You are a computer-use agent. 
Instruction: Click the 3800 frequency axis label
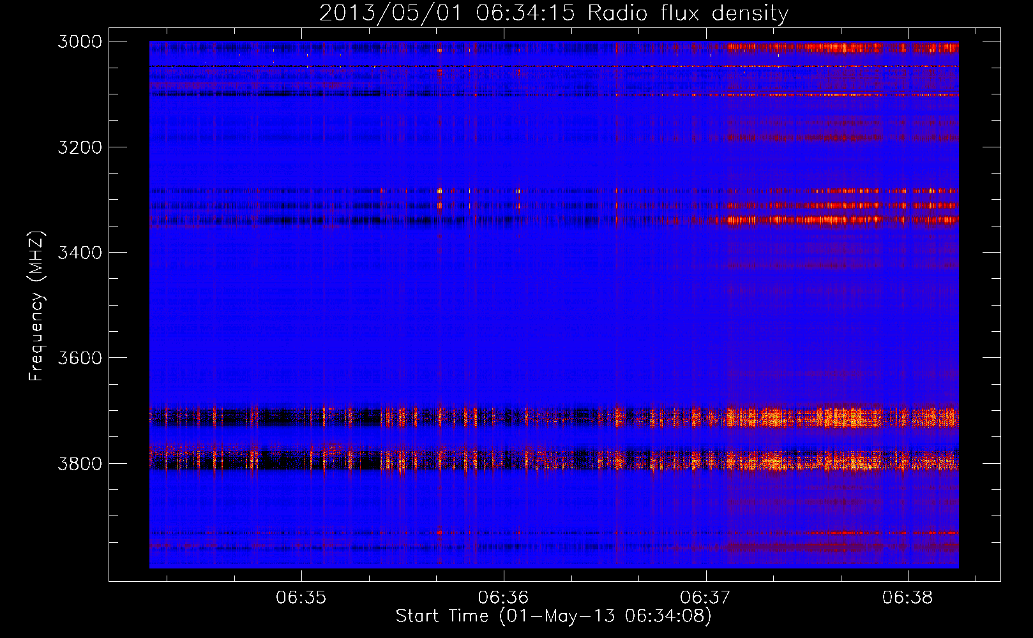80,463
